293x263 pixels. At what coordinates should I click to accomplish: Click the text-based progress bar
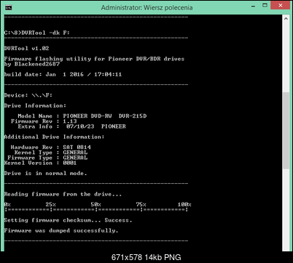pyautogui.click(x=96, y=210)
